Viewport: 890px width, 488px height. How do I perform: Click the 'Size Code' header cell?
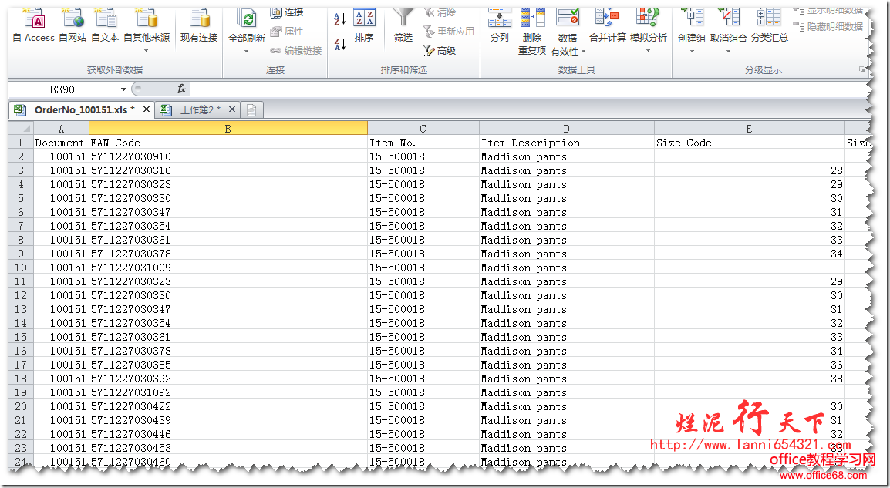pyautogui.click(x=749, y=143)
